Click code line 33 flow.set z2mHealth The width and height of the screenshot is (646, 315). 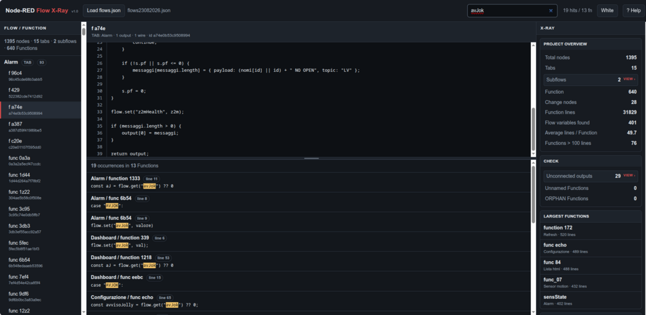tap(147, 112)
